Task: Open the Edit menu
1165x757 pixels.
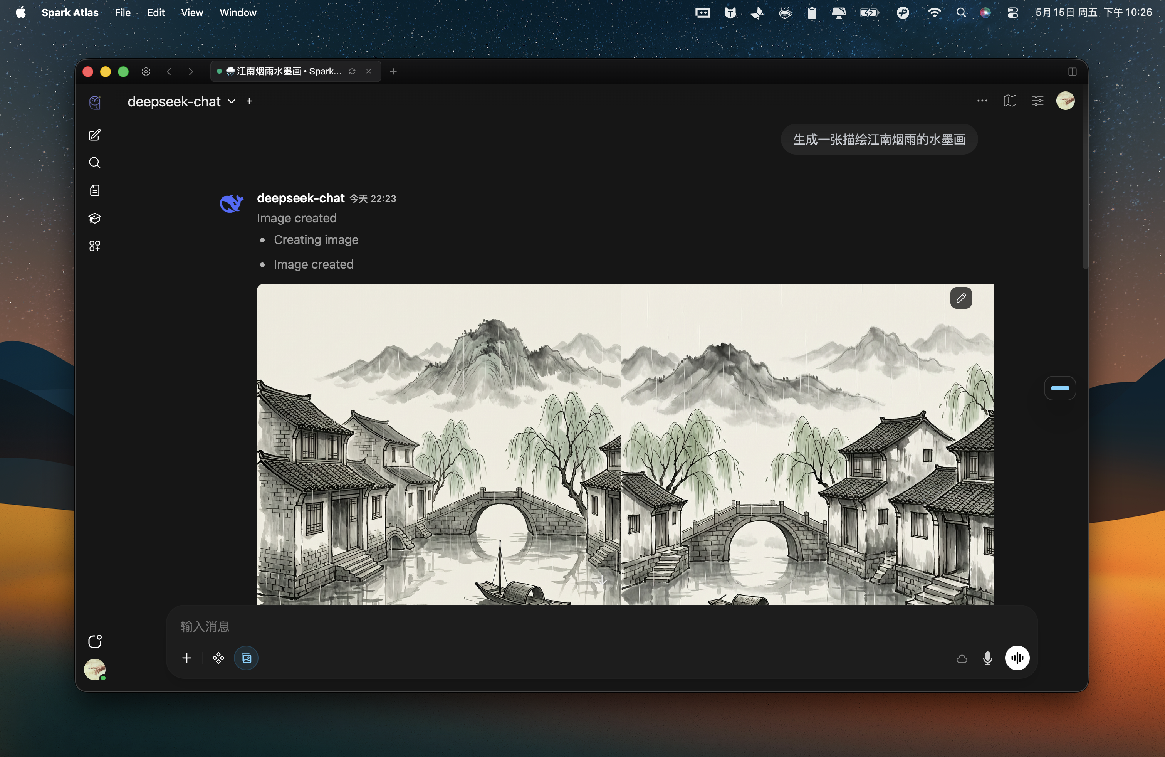Action: coord(156,13)
